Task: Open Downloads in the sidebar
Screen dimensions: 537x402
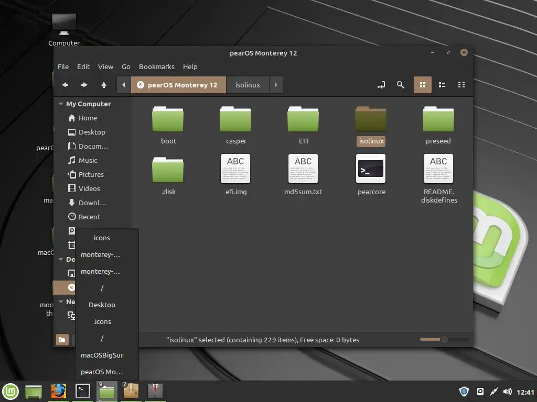Action: pos(92,203)
